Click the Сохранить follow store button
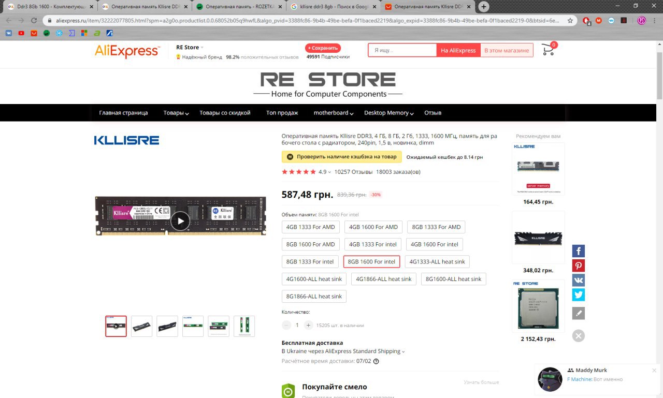 (x=323, y=48)
